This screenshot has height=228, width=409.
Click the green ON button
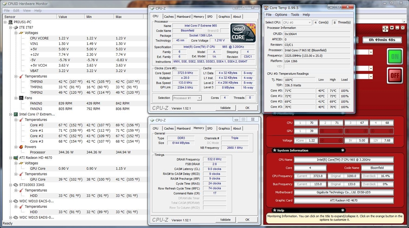coord(395,56)
